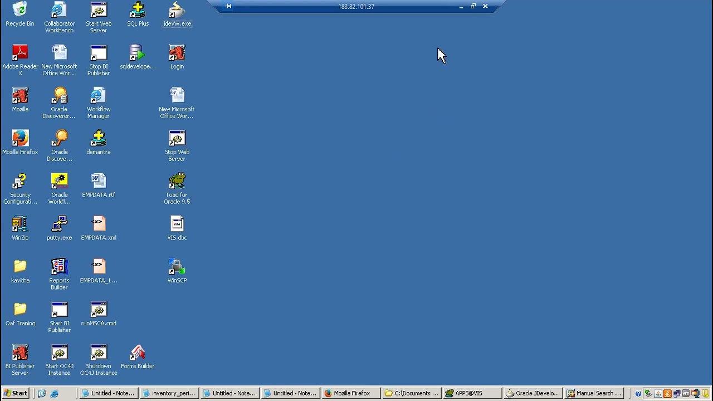Toggle the remote connection bar pin
Image resolution: width=713 pixels, height=401 pixels.
pyautogui.click(x=228, y=6)
